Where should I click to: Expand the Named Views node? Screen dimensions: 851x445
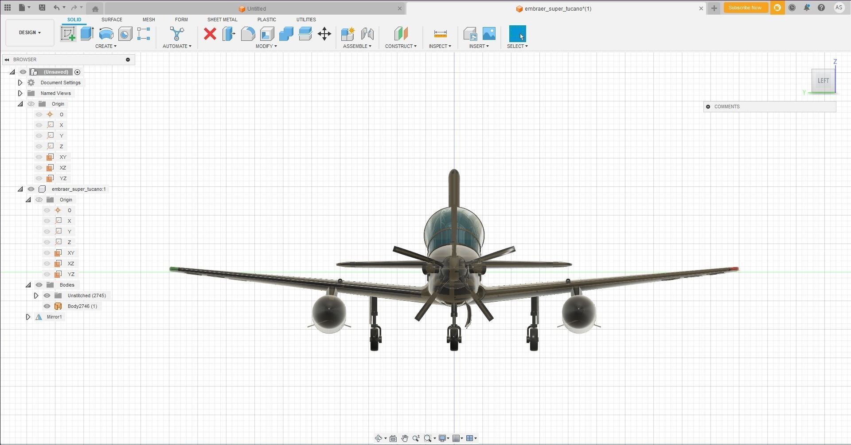20,93
